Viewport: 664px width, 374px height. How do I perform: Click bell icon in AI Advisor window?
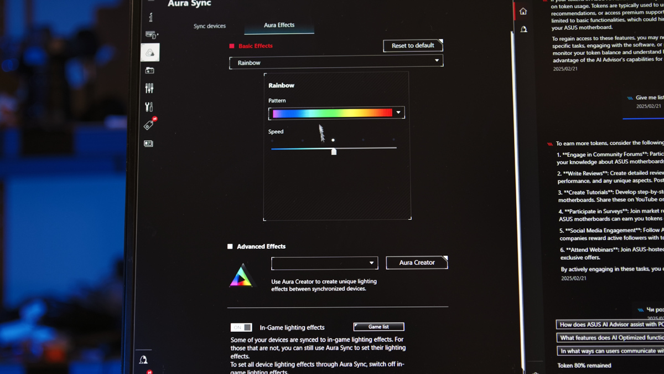click(523, 29)
